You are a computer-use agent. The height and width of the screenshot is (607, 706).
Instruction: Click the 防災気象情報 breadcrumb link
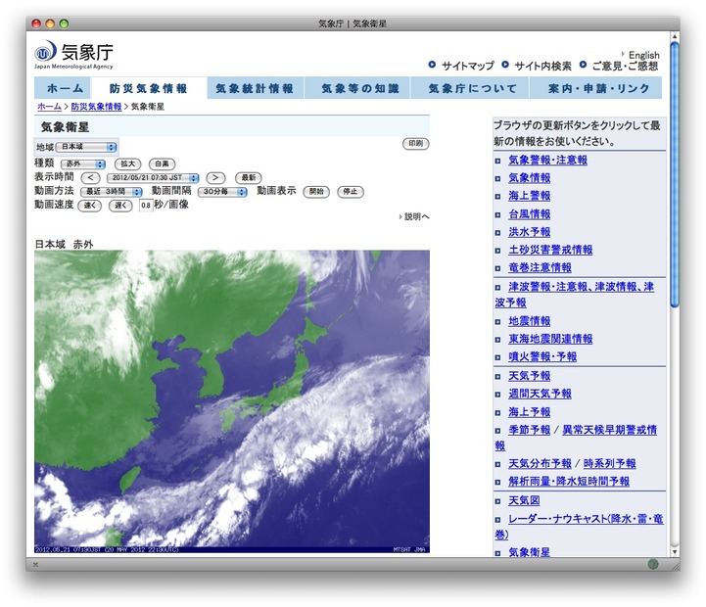click(95, 107)
